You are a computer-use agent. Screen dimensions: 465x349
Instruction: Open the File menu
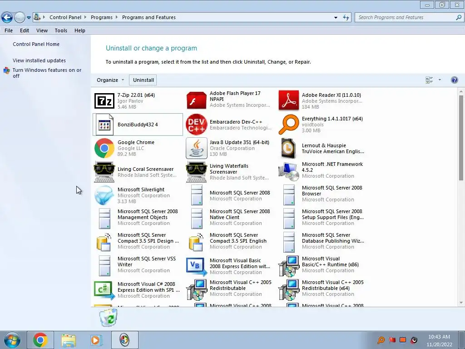[x=9, y=30]
